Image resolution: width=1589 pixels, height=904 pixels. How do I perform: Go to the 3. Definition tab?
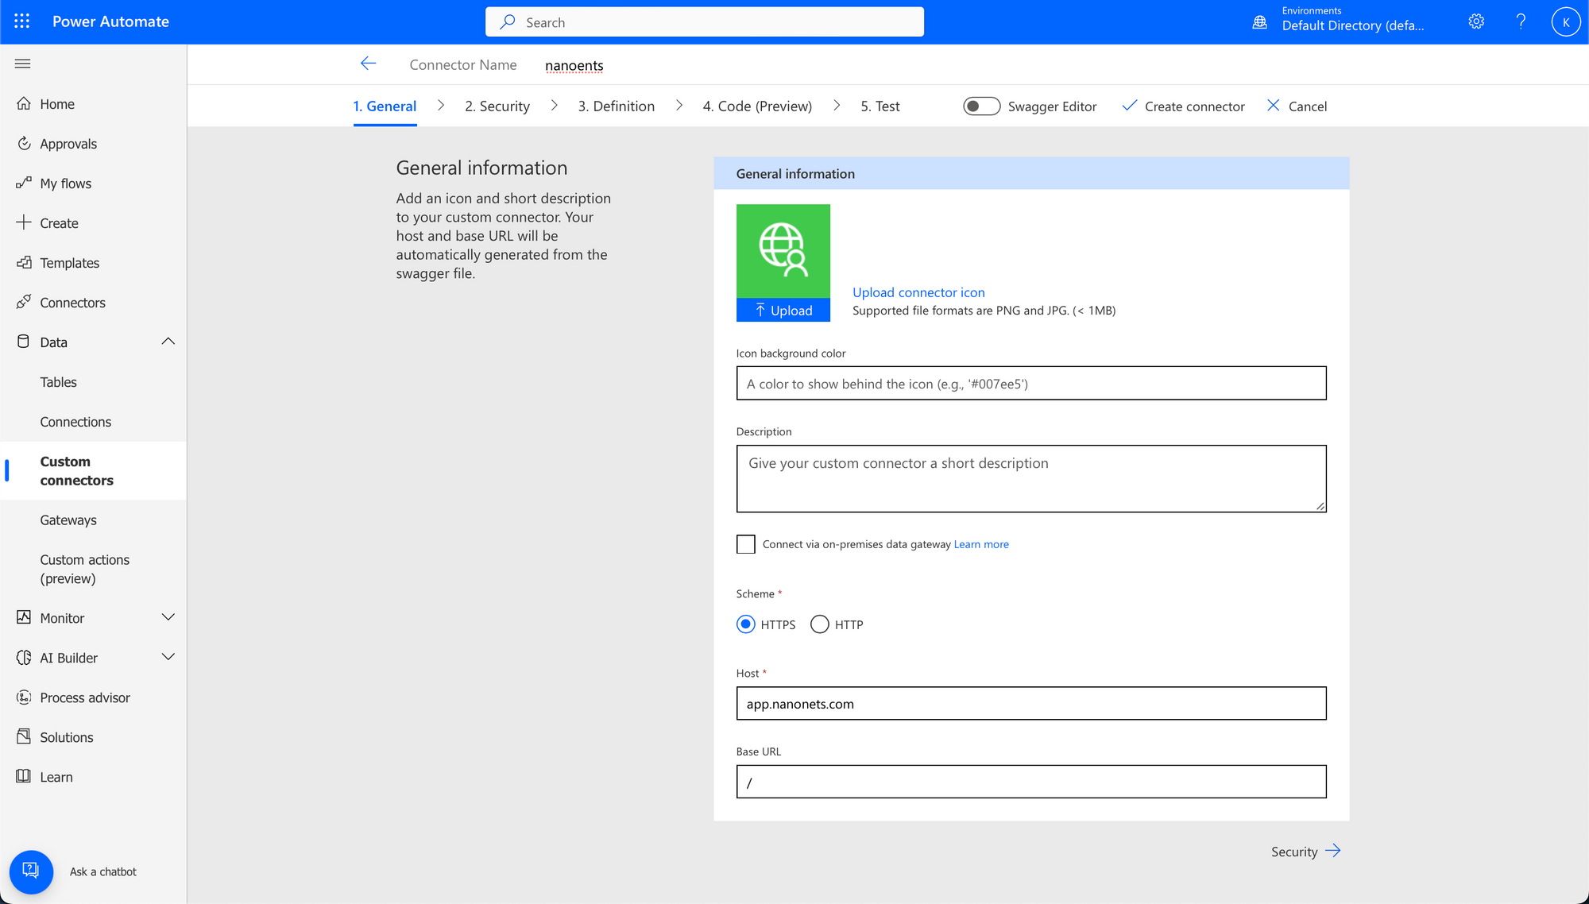[x=616, y=106]
